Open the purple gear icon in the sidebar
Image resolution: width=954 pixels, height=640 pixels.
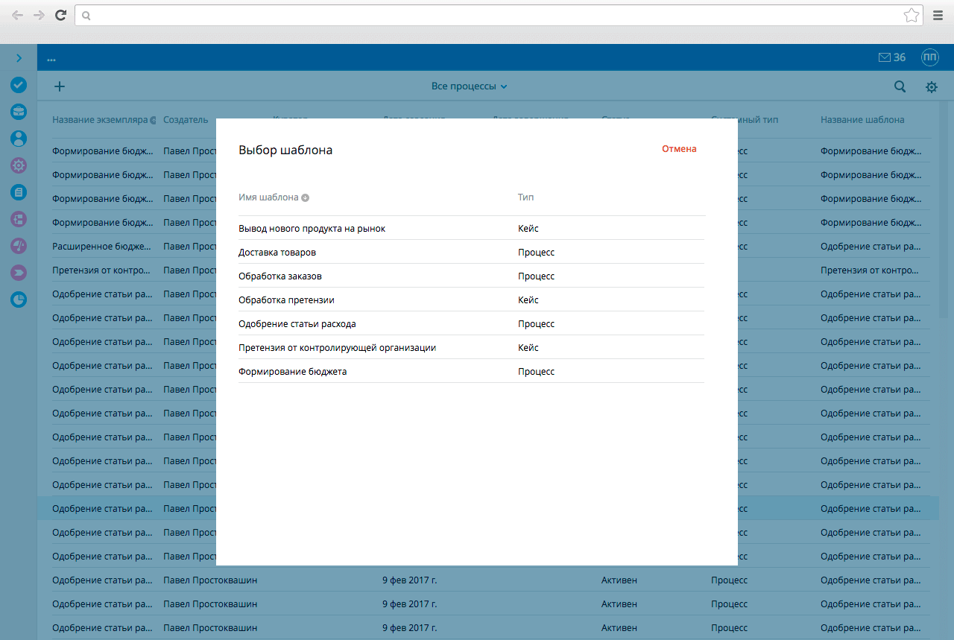click(x=19, y=165)
